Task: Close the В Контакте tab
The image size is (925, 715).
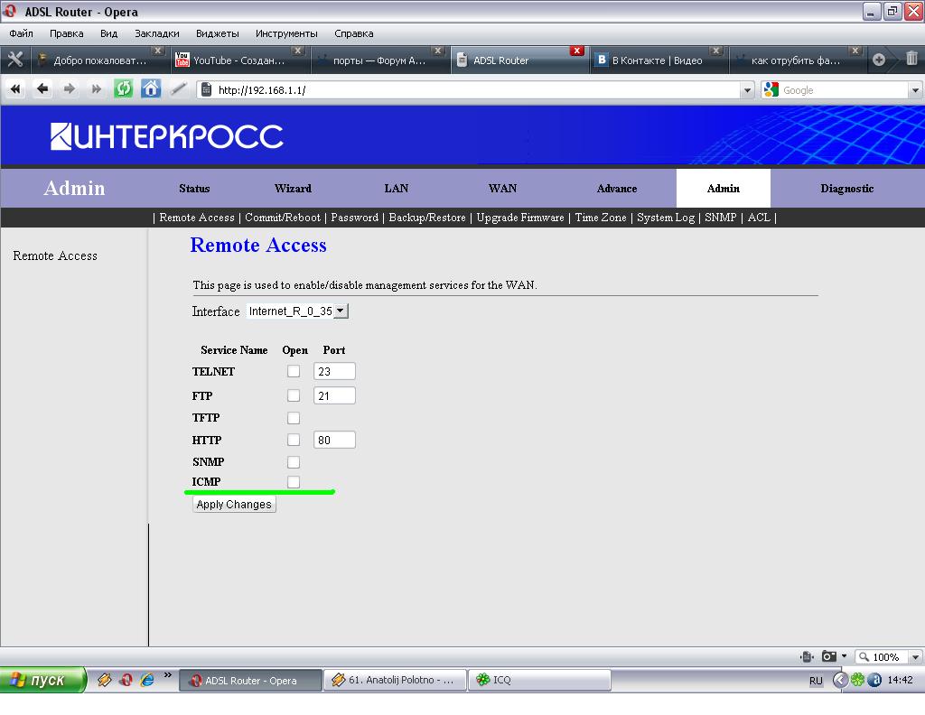Action: [716, 51]
